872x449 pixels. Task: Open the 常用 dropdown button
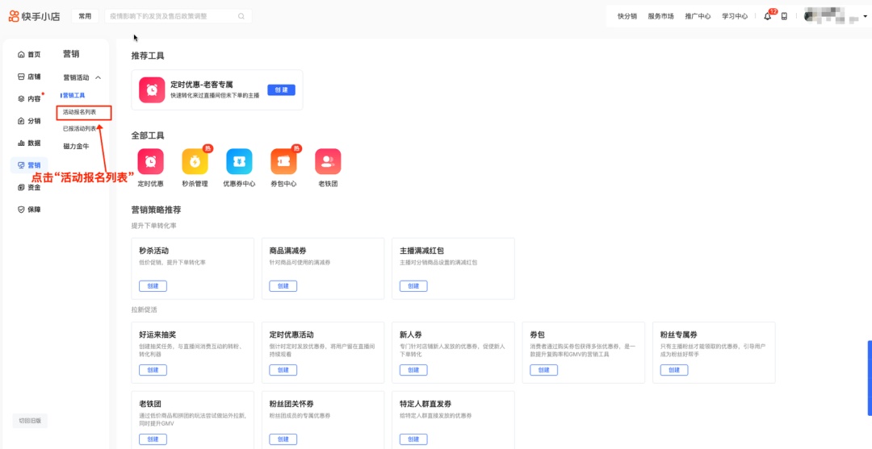point(85,16)
